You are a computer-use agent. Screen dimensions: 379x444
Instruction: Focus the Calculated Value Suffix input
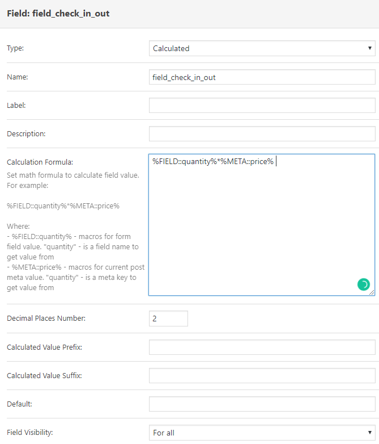click(262, 375)
